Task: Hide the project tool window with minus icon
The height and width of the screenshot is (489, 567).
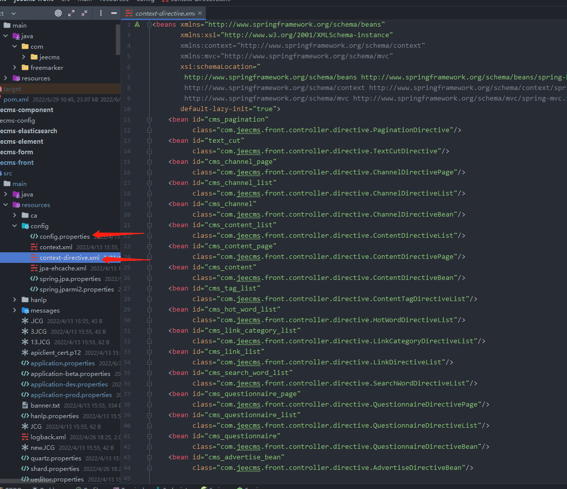Action: point(114,13)
